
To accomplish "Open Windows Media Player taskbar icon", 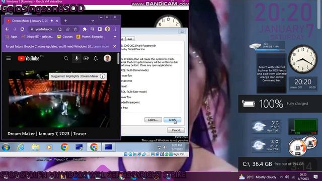I will click(x=49, y=147).
